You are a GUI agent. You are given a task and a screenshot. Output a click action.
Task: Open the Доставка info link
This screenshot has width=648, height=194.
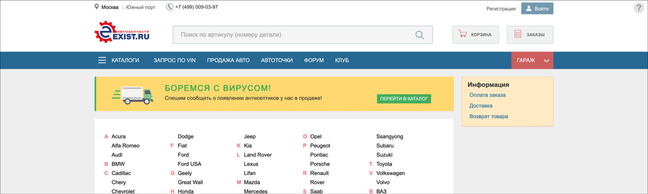pyautogui.click(x=481, y=106)
